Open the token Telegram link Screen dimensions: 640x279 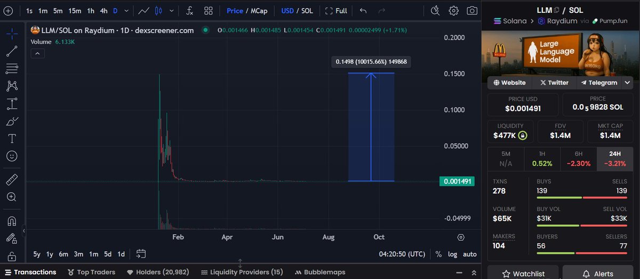tap(599, 83)
